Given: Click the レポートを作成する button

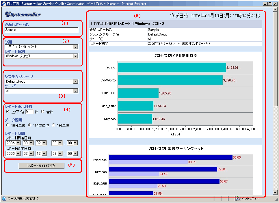Looking at the screenshot, I should click(41, 166).
